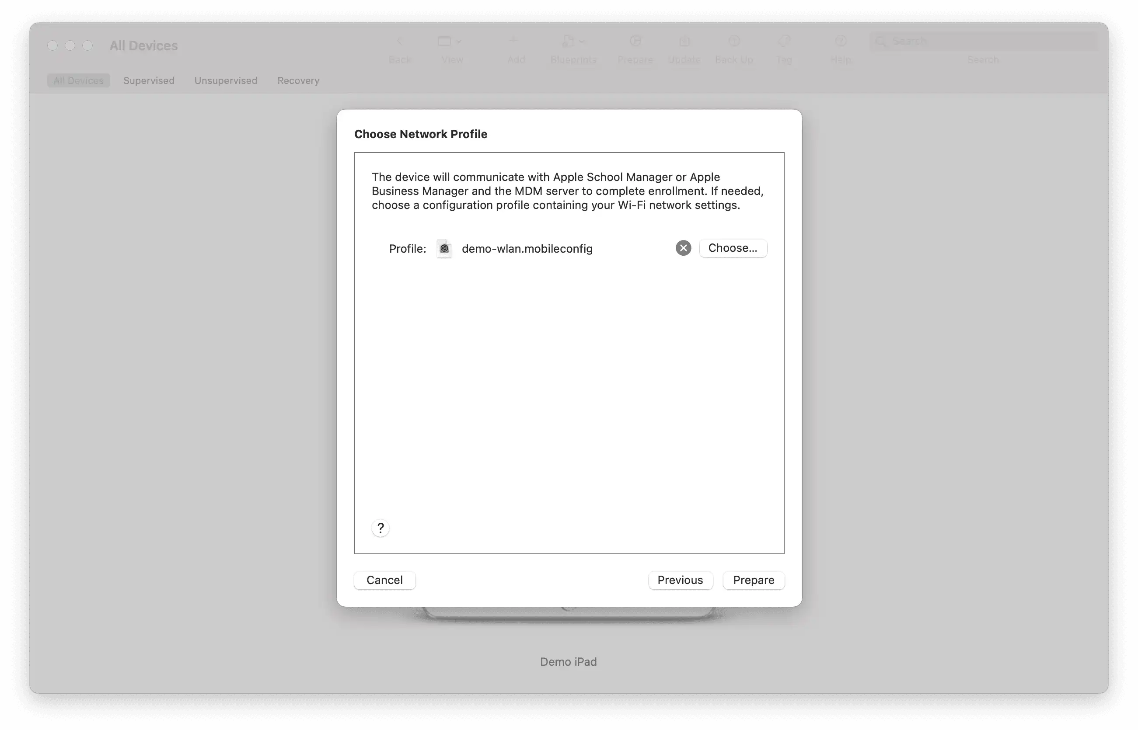The width and height of the screenshot is (1138, 730).
Task: Click the Profile: label
Action: tap(407, 249)
